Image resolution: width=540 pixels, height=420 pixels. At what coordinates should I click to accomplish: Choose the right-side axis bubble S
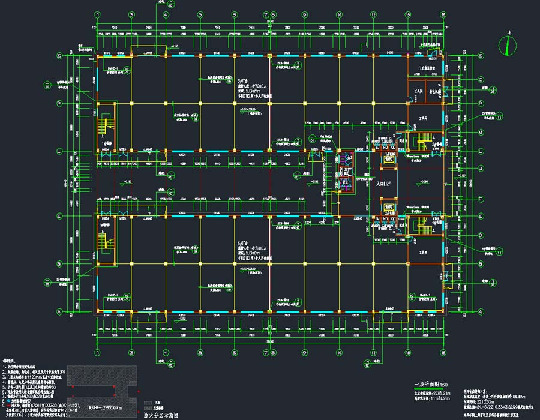481,56
